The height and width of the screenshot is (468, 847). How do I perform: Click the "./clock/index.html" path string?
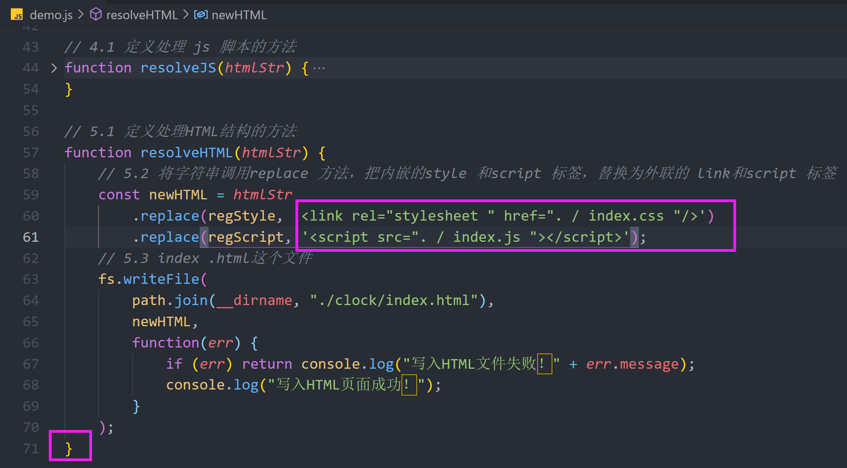394,300
